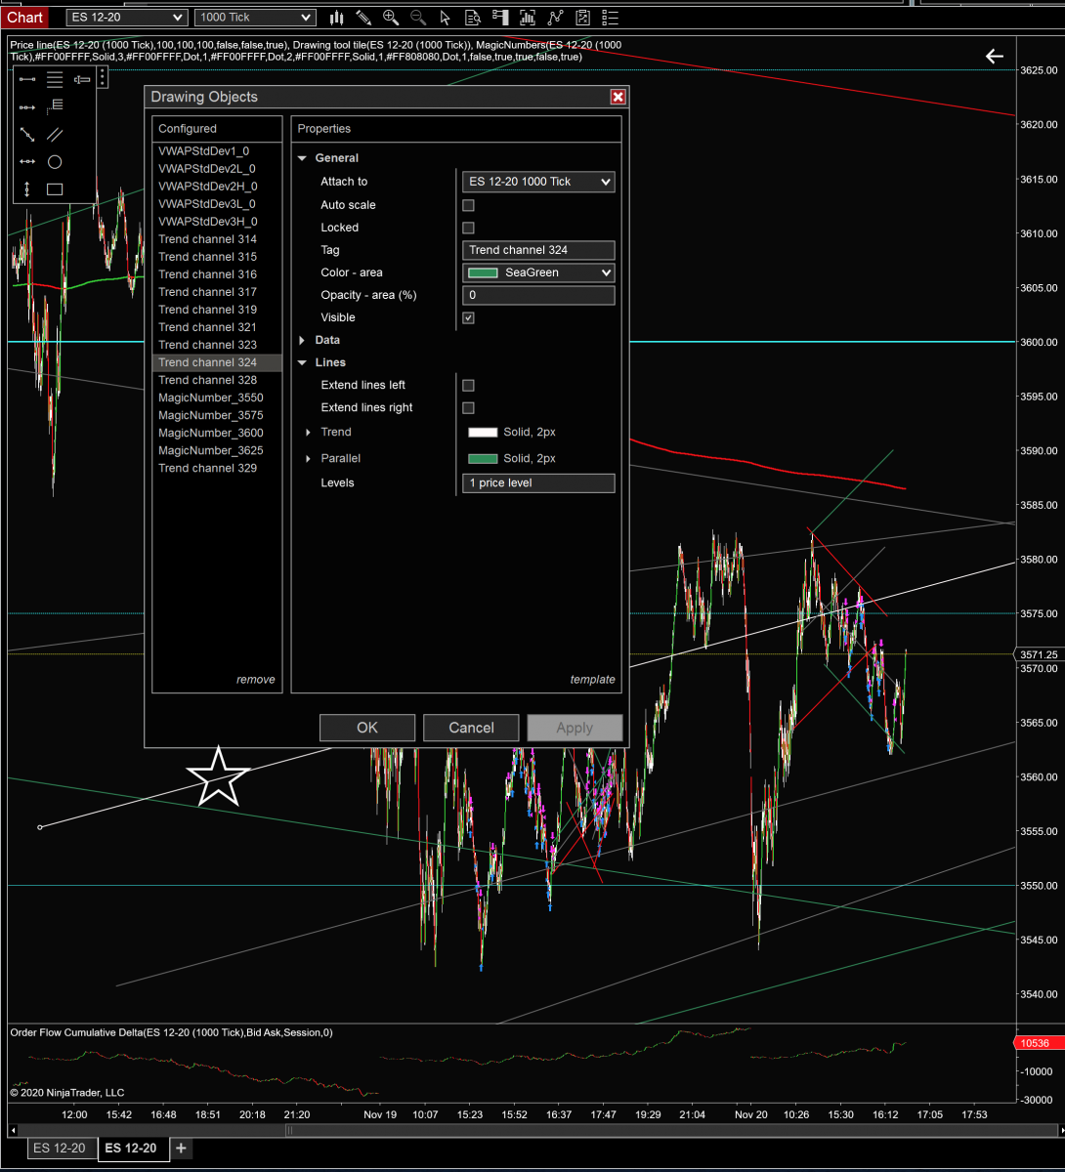Click the zoom out magnifier icon

tap(418, 17)
